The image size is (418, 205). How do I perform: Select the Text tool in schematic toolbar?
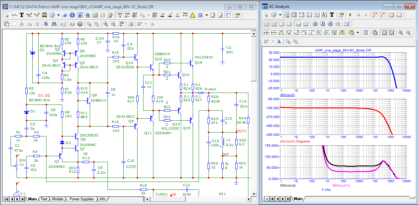[x=22, y=15]
